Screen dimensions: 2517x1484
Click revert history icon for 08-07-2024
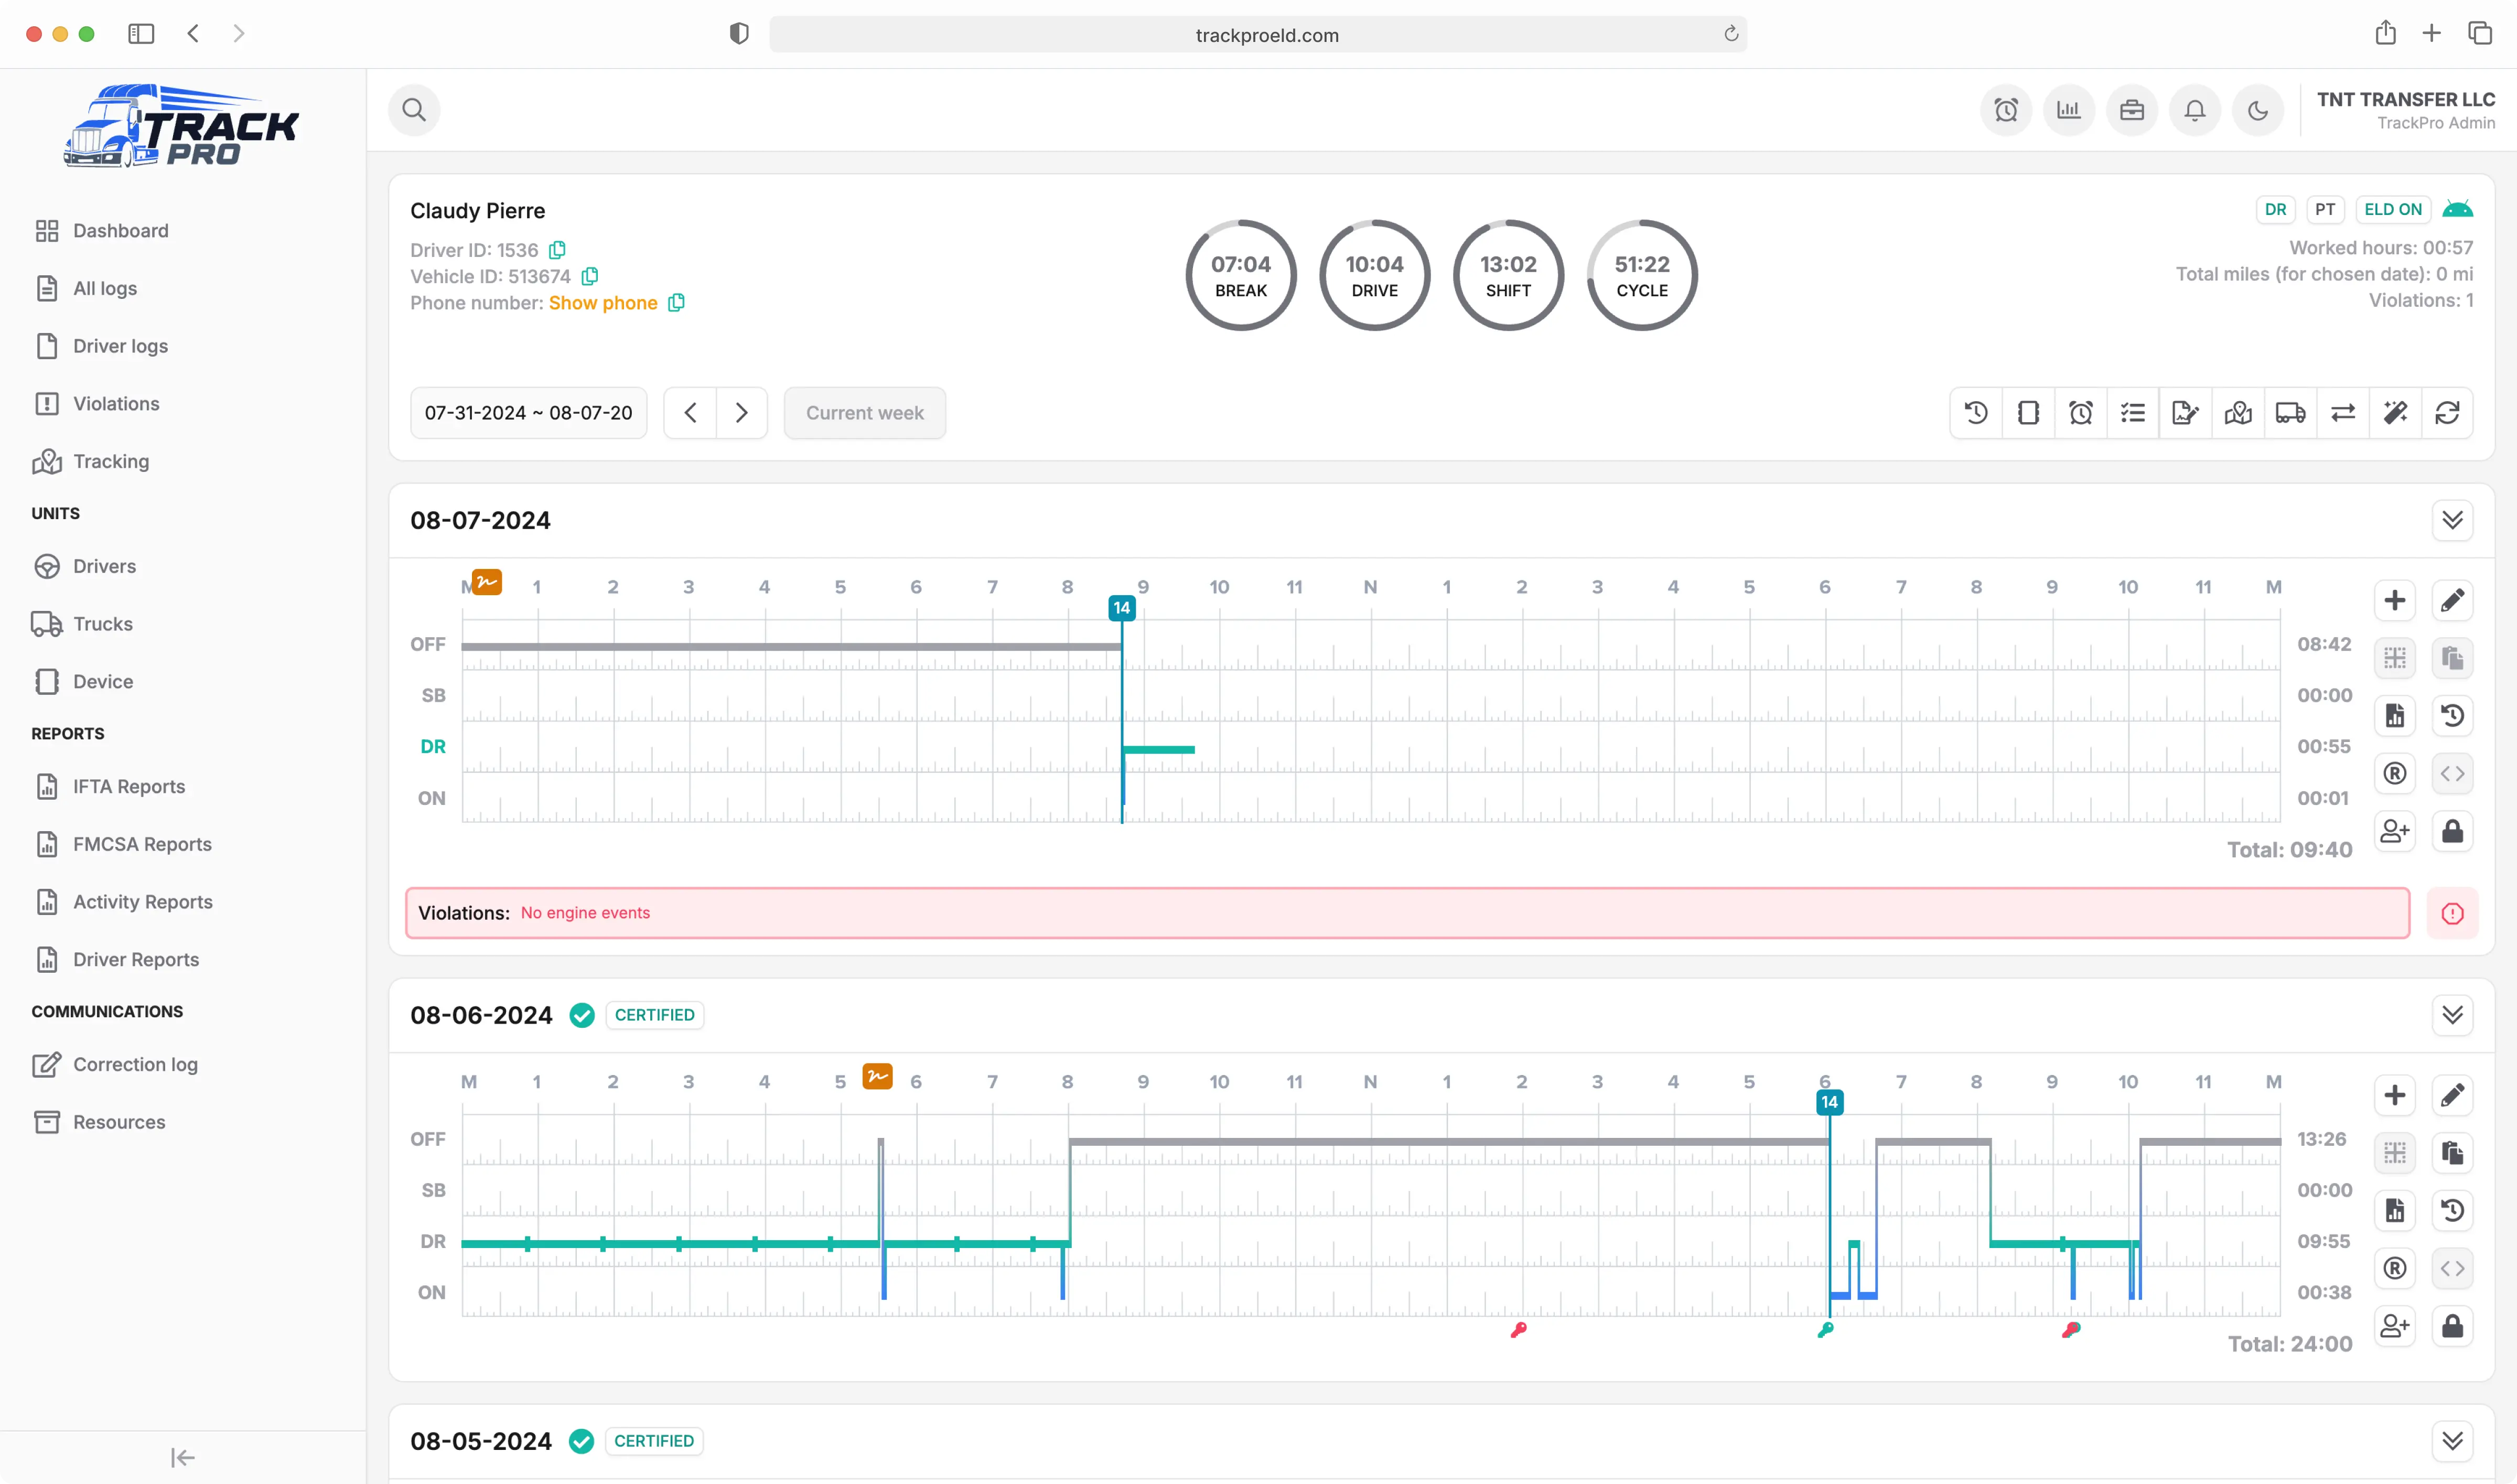[x=2452, y=716]
